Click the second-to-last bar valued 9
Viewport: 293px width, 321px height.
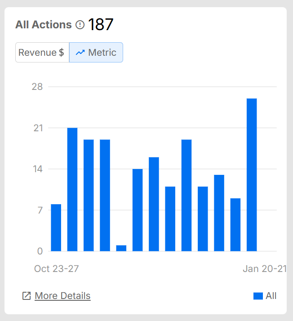click(235, 225)
